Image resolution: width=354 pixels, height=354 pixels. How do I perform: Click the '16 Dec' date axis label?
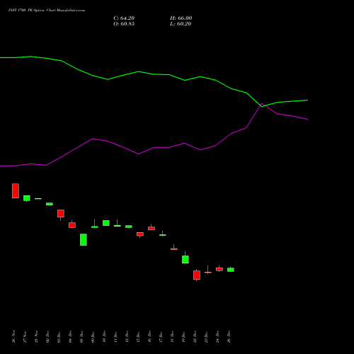pyautogui.click(x=149, y=336)
